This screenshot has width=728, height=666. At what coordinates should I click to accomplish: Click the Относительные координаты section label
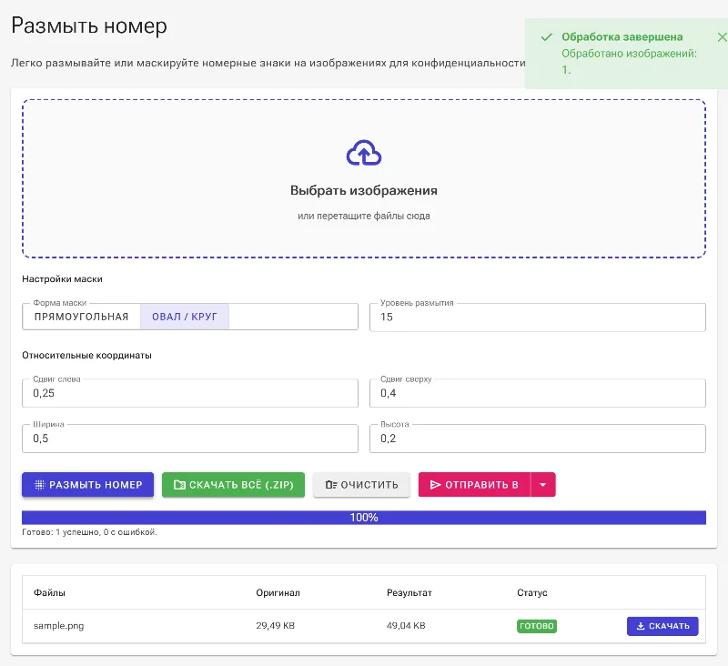point(86,356)
